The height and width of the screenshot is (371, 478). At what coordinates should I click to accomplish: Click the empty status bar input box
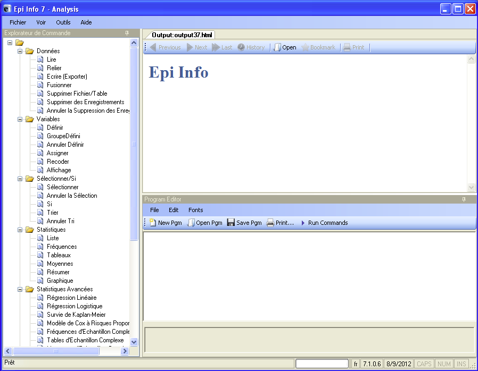coord(322,364)
